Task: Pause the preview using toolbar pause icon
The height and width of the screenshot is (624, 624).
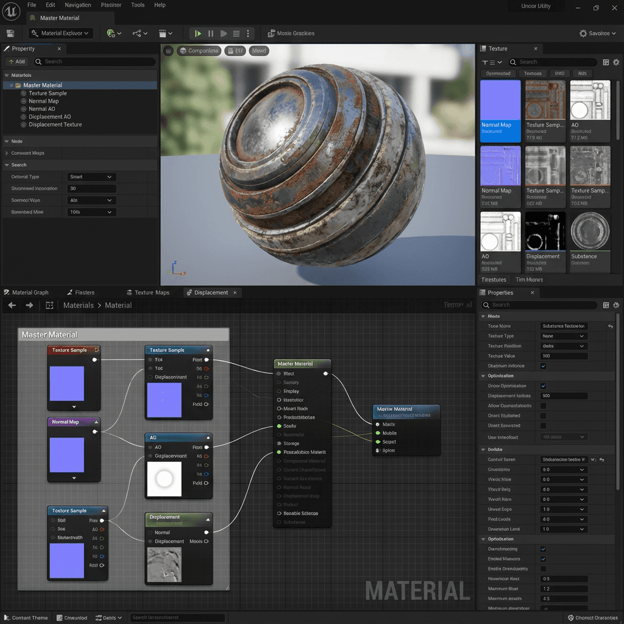Action: pyautogui.click(x=210, y=34)
